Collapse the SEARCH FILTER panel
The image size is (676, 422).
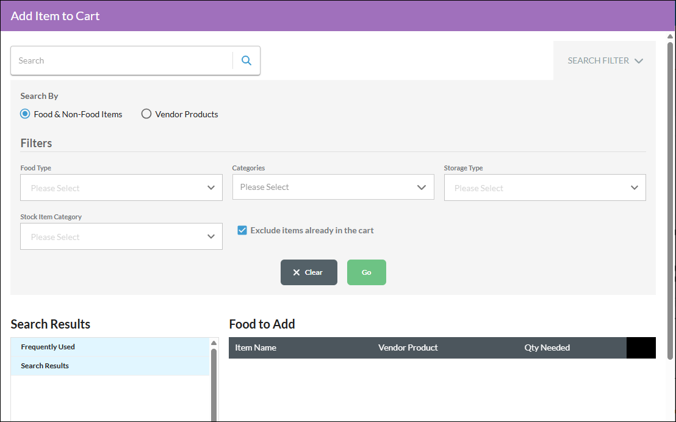605,60
